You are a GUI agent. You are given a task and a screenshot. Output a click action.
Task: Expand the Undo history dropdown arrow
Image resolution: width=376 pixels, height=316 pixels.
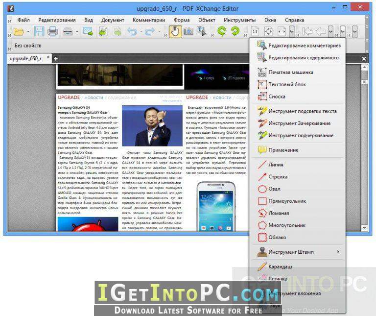141,32
